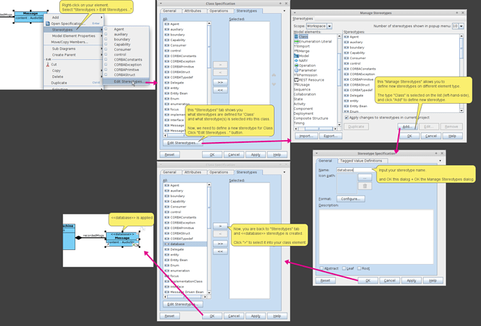Screen dimensions: 481x326
Task: Click the icon path browse (...) button
Action: point(365,178)
